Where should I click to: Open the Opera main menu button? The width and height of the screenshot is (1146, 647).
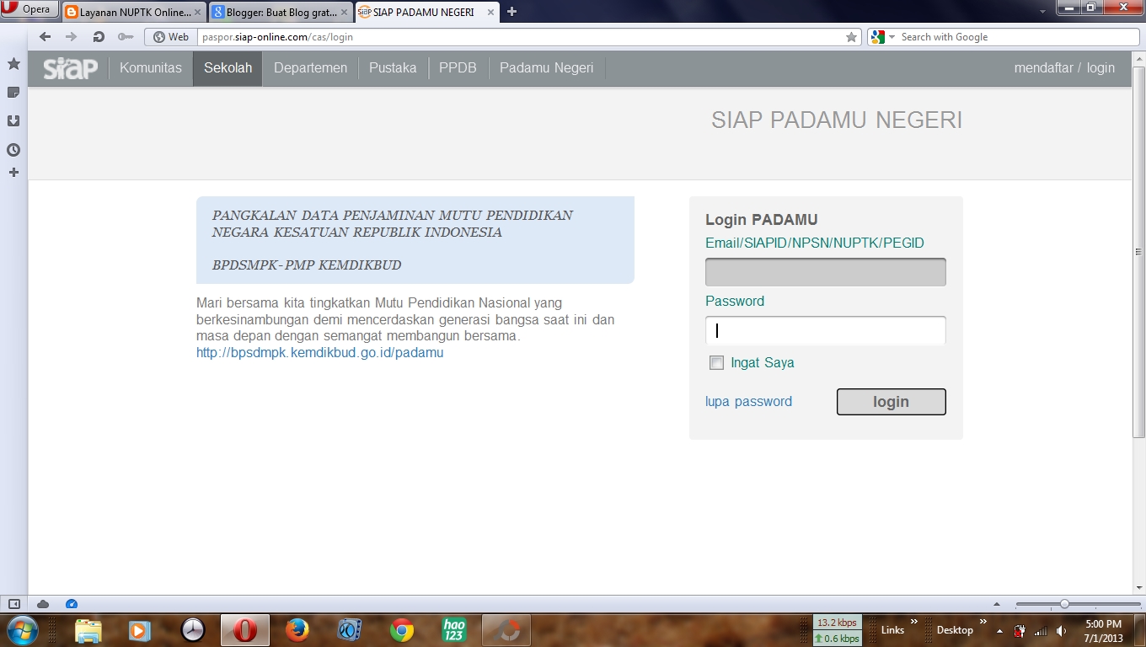coord(29,10)
